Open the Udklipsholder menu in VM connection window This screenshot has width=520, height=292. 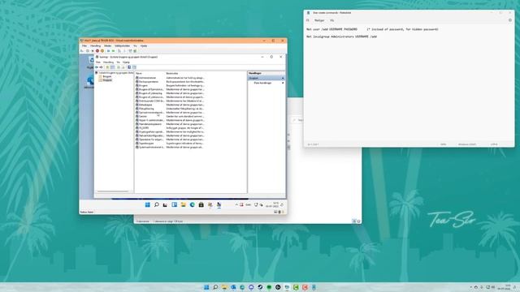click(x=122, y=46)
